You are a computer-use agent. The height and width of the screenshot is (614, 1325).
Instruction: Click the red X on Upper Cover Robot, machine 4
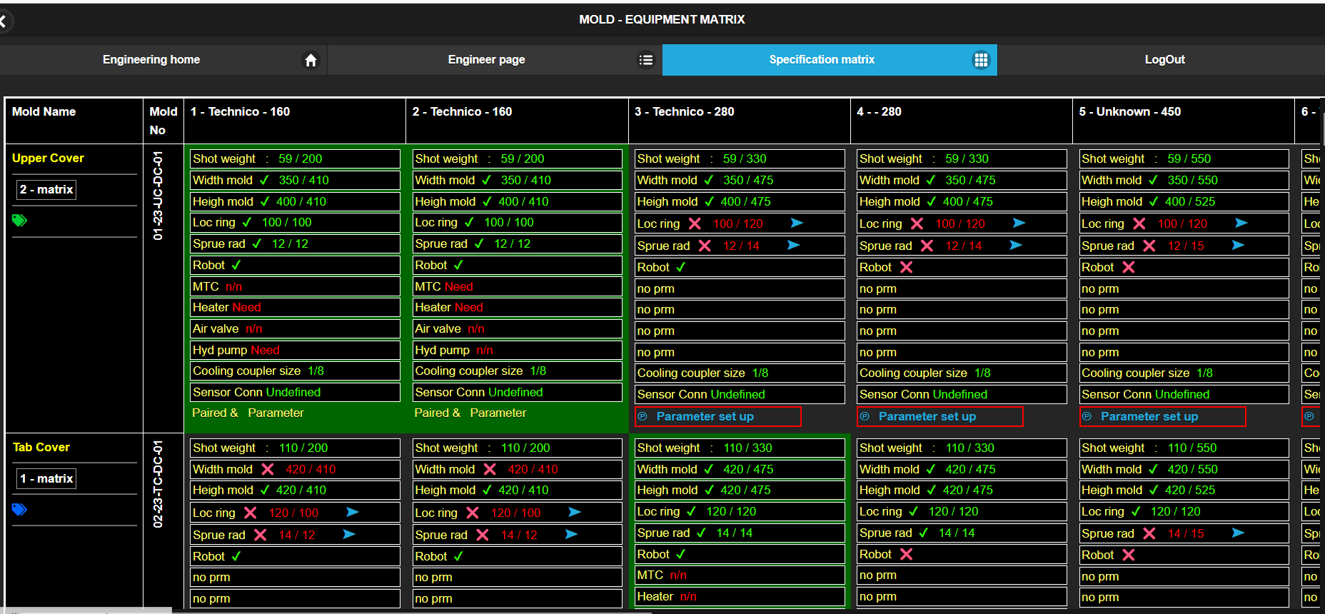tap(907, 267)
